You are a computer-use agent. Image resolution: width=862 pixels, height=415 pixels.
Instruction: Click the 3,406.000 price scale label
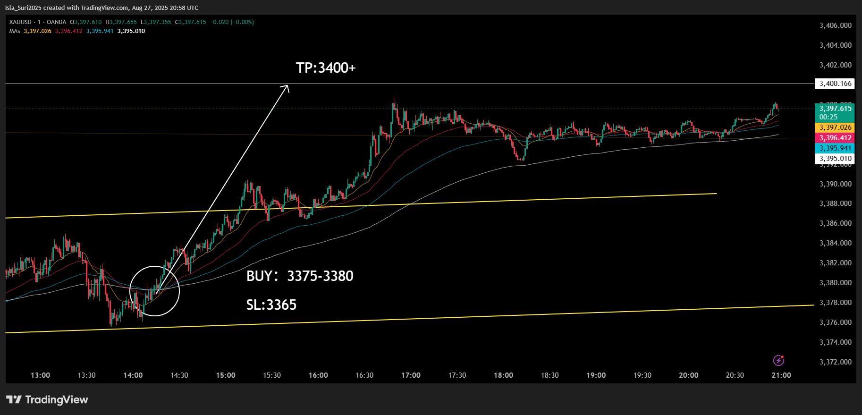tap(836, 25)
